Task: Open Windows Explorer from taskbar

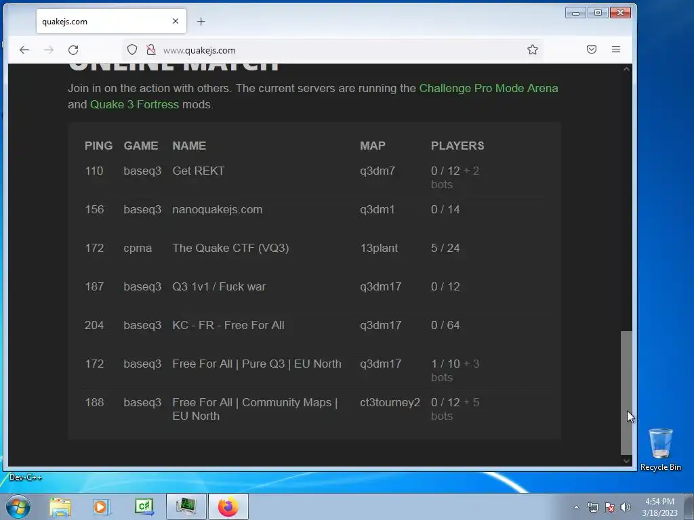Action: click(x=60, y=507)
